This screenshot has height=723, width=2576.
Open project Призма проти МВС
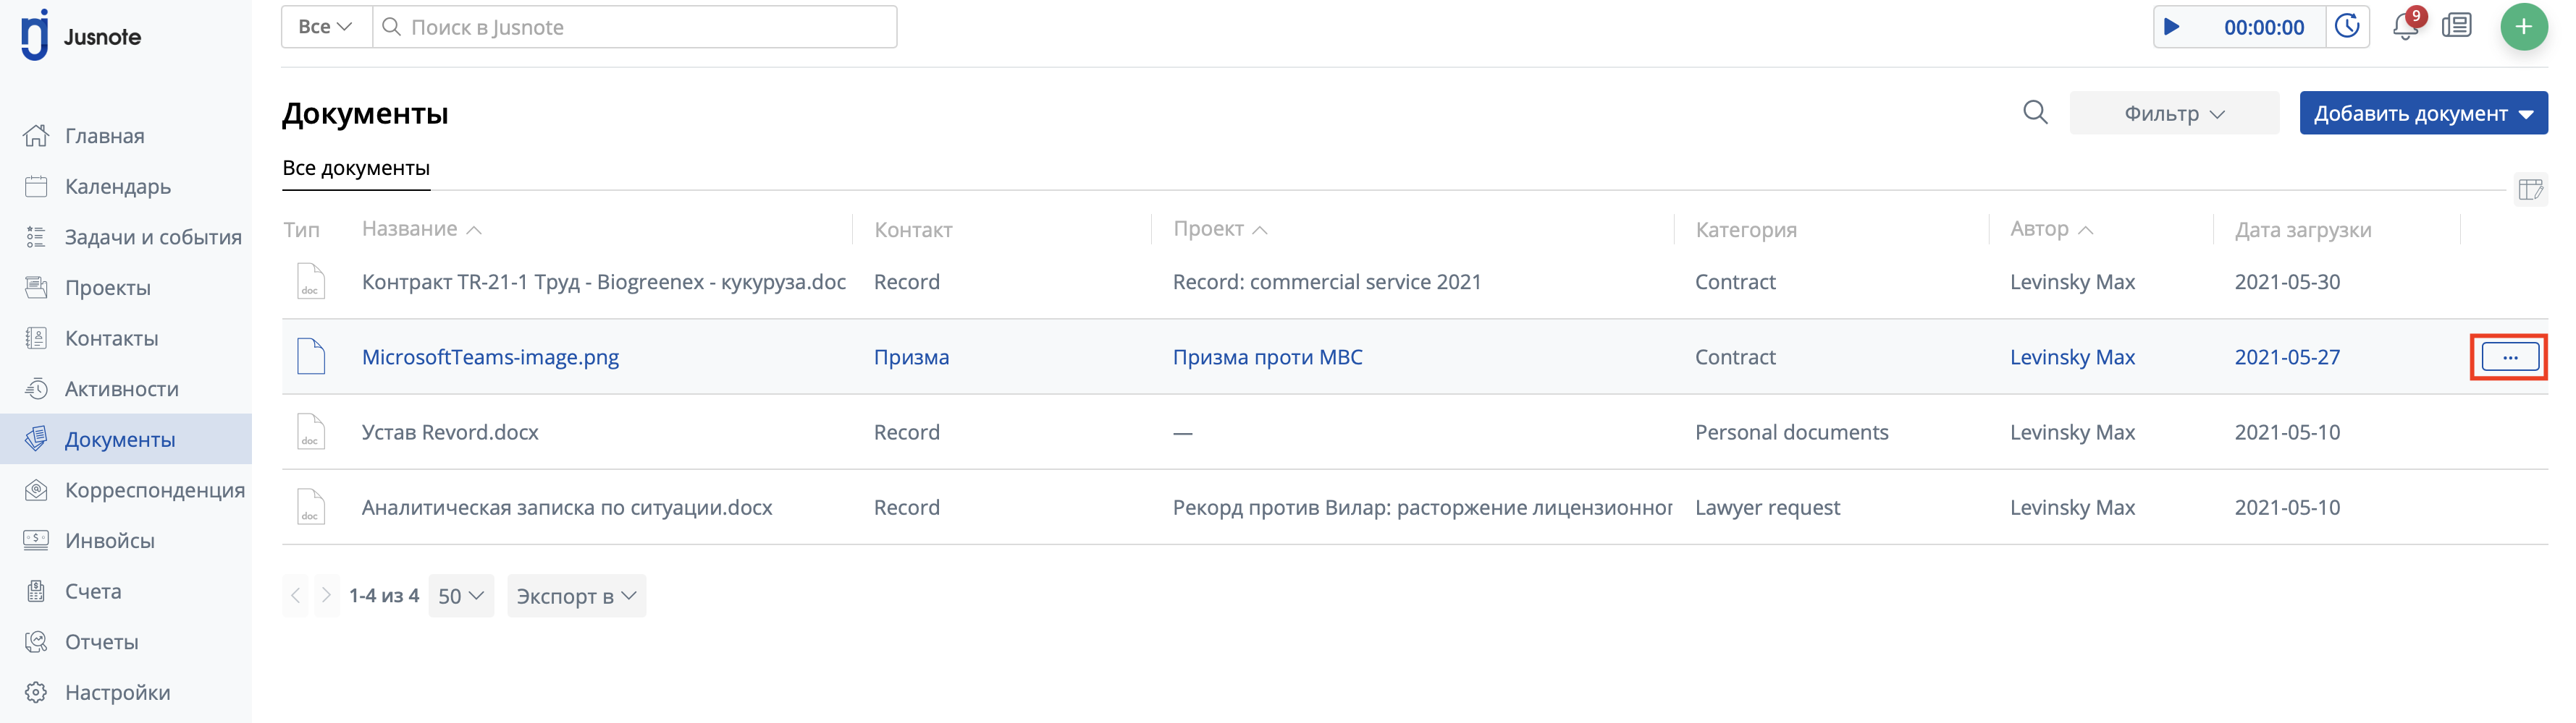1267,356
